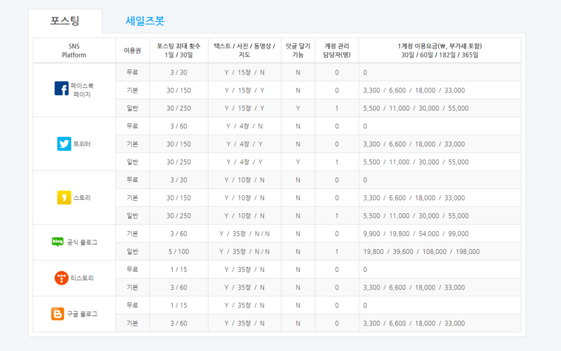Click the Twitter 일반 row price cell
The image size is (561, 351).
[440, 162]
